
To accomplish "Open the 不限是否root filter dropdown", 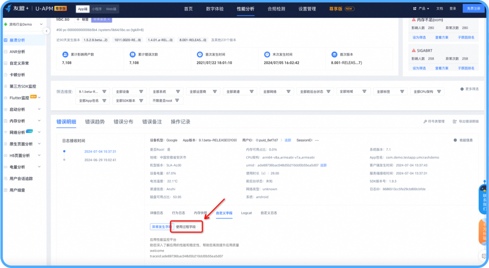I will coord(166,101).
